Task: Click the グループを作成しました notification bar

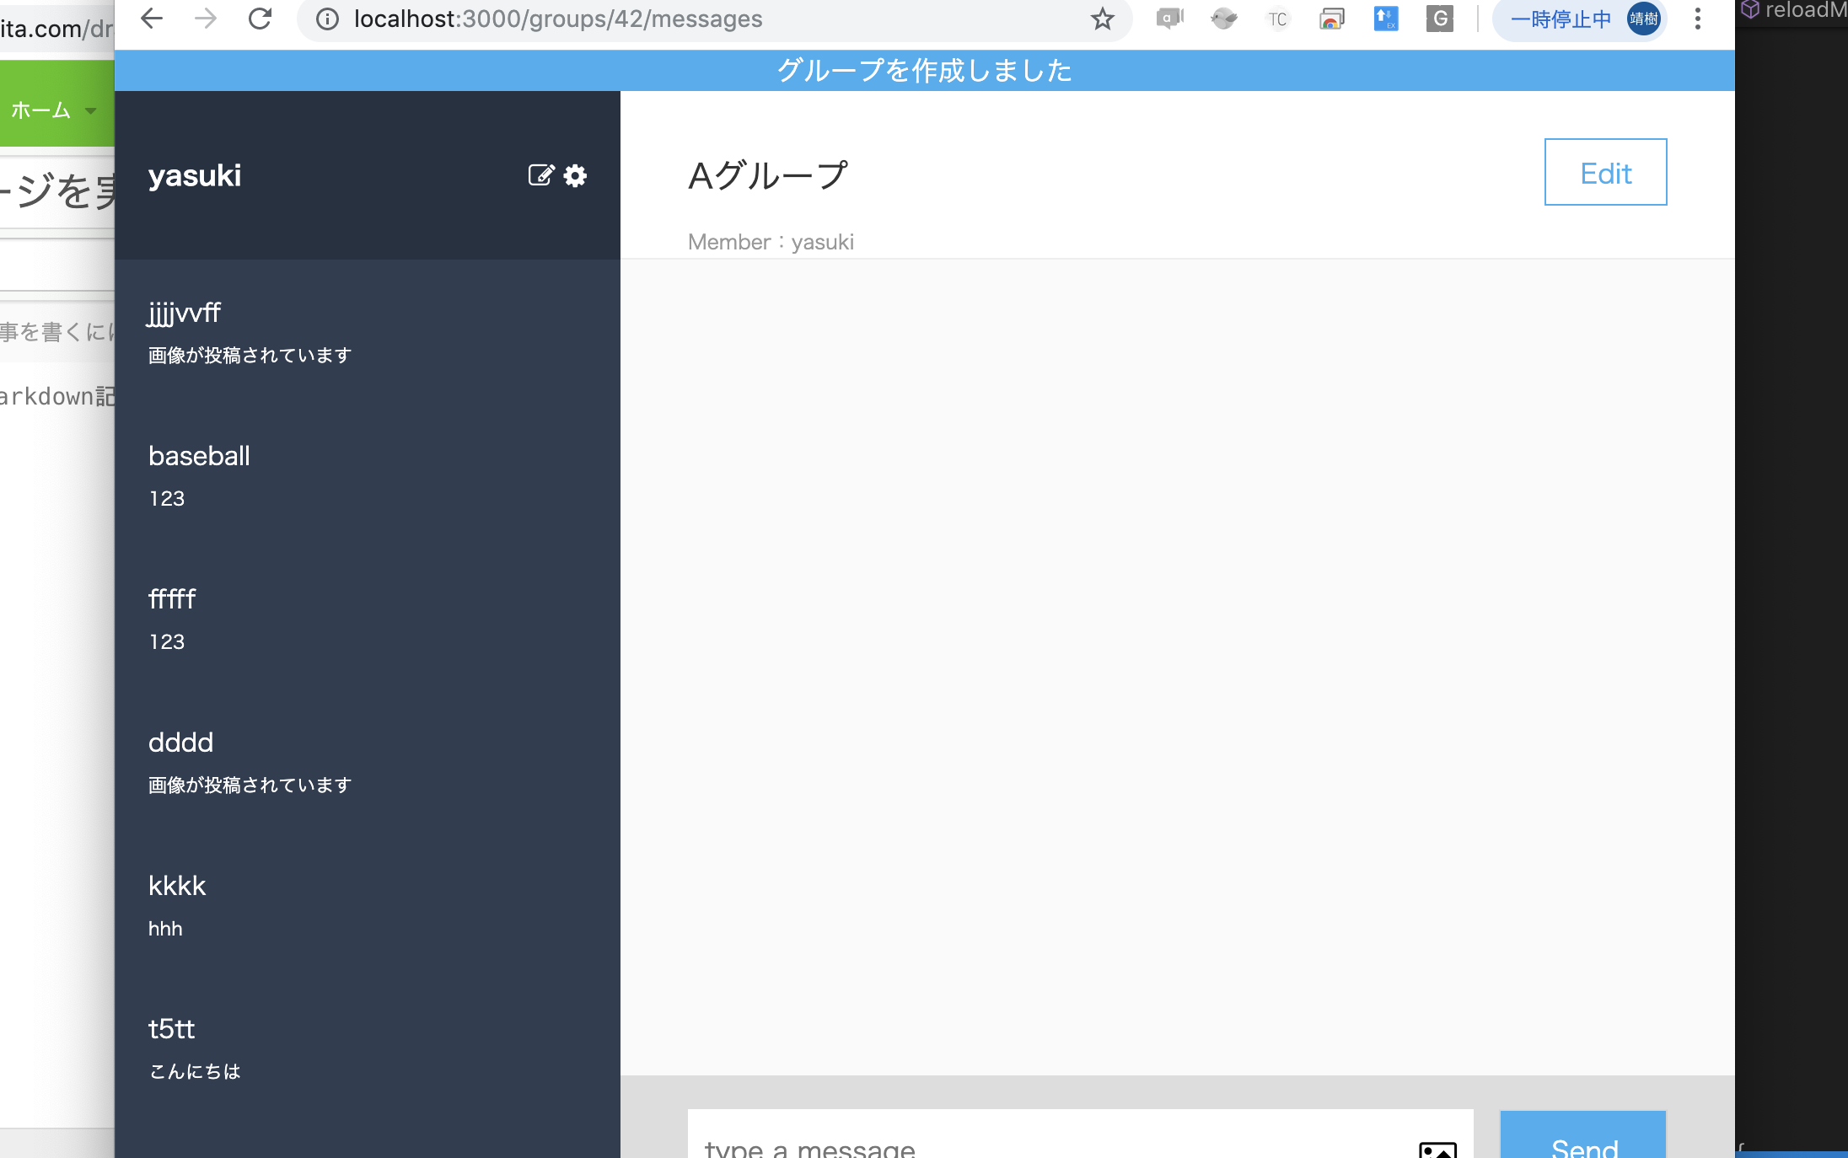Action: [924, 70]
